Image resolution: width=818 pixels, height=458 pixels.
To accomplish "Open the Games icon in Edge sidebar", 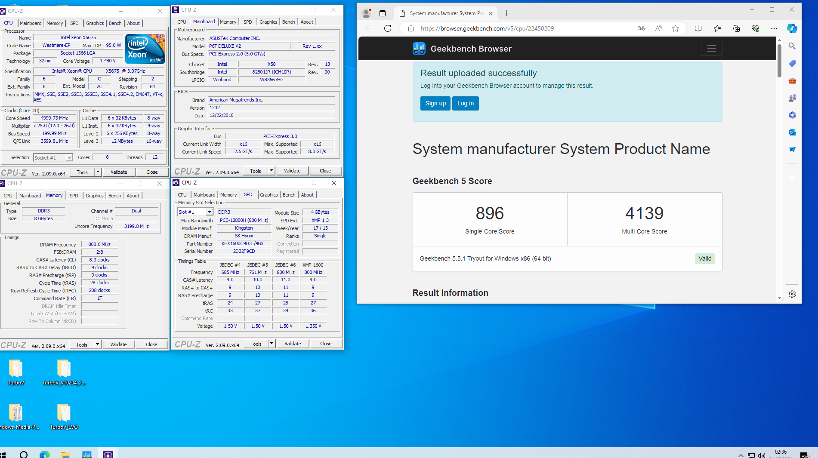I will tap(792, 98).
